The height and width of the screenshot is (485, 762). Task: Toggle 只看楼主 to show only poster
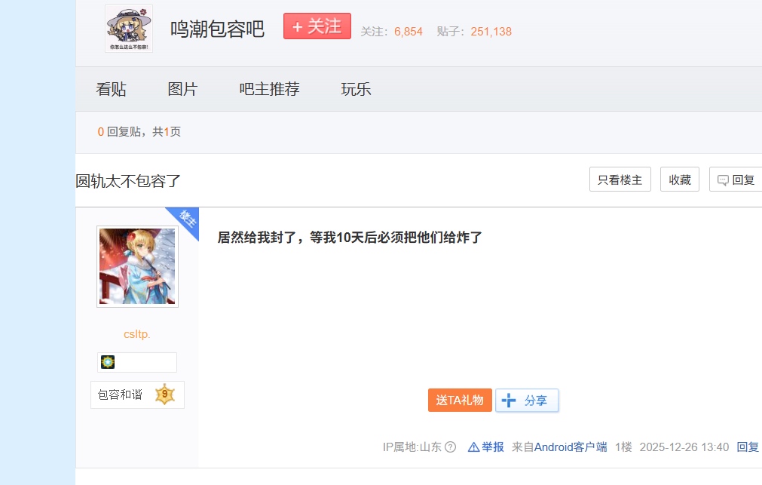tap(620, 180)
